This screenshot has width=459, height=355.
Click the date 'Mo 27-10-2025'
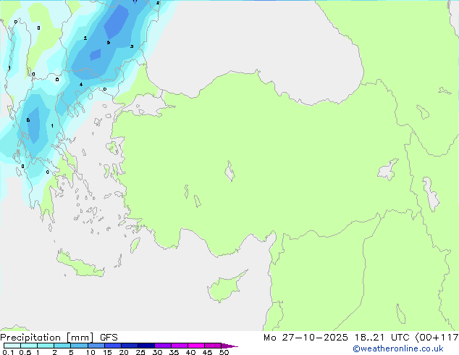[x=306, y=338]
